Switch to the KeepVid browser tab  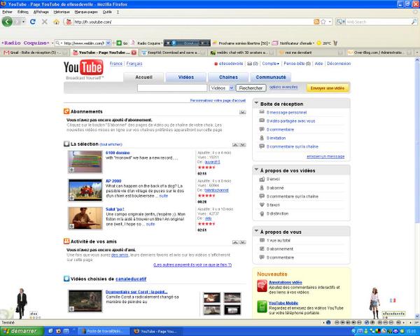coord(173,52)
